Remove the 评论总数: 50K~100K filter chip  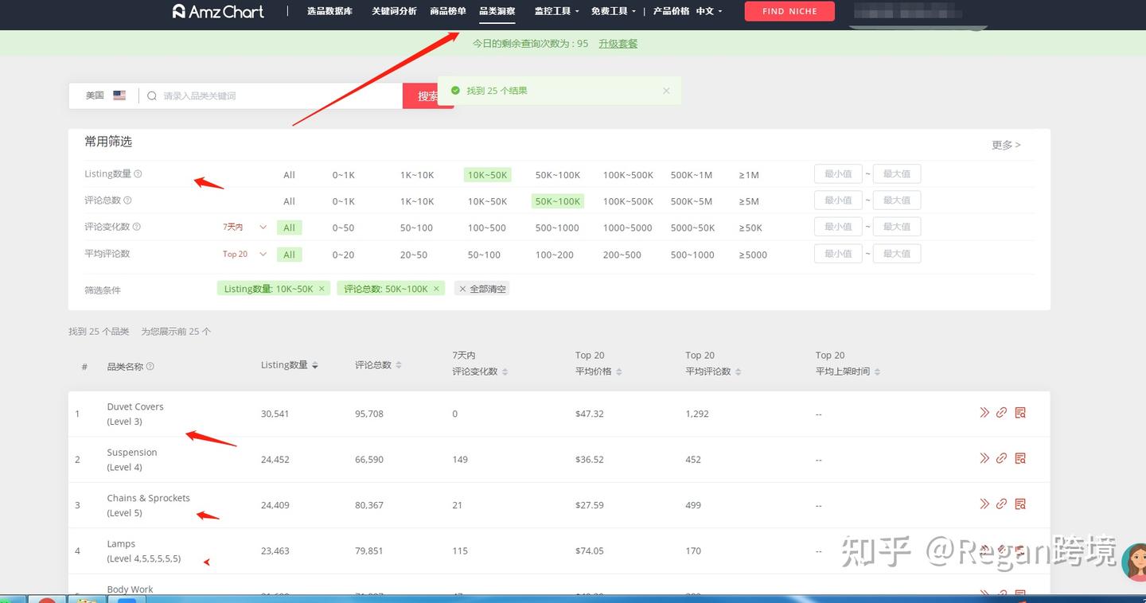point(436,289)
